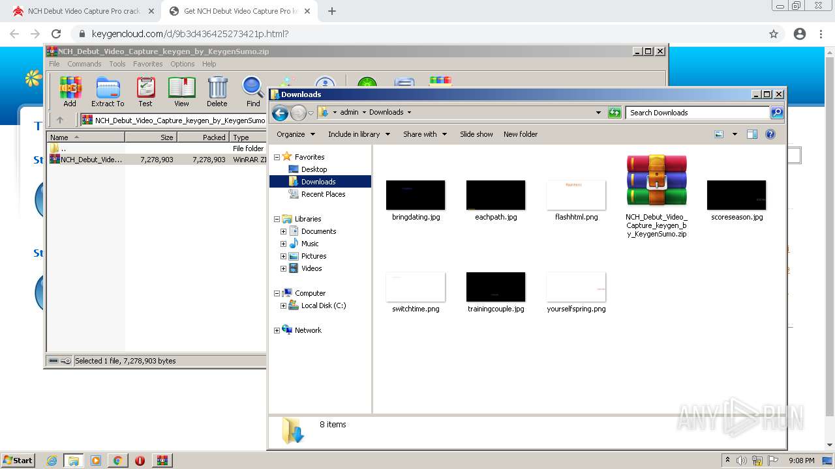Switch to NCH Debut crack Chrome tab
835x469 pixels.
[x=83, y=11]
